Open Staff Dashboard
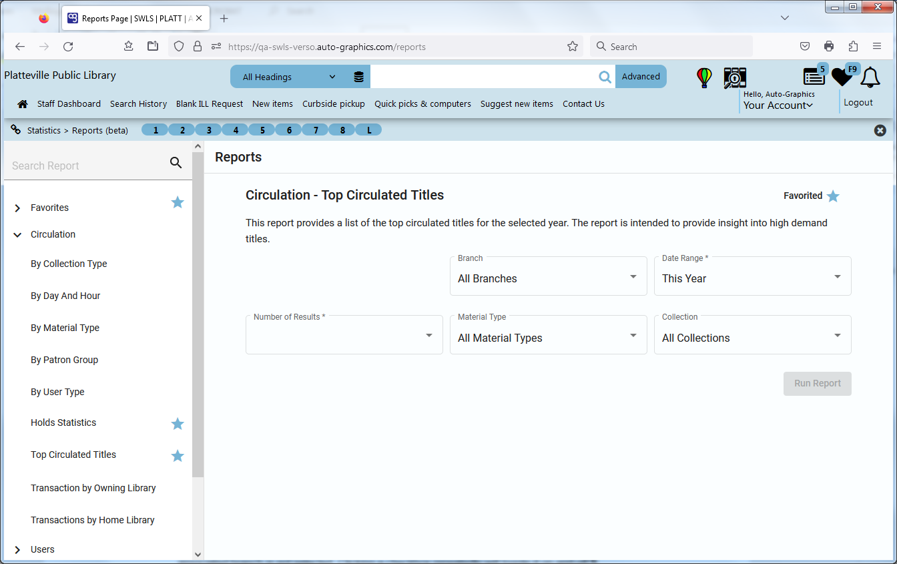The width and height of the screenshot is (897, 564). (x=69, y=103)
